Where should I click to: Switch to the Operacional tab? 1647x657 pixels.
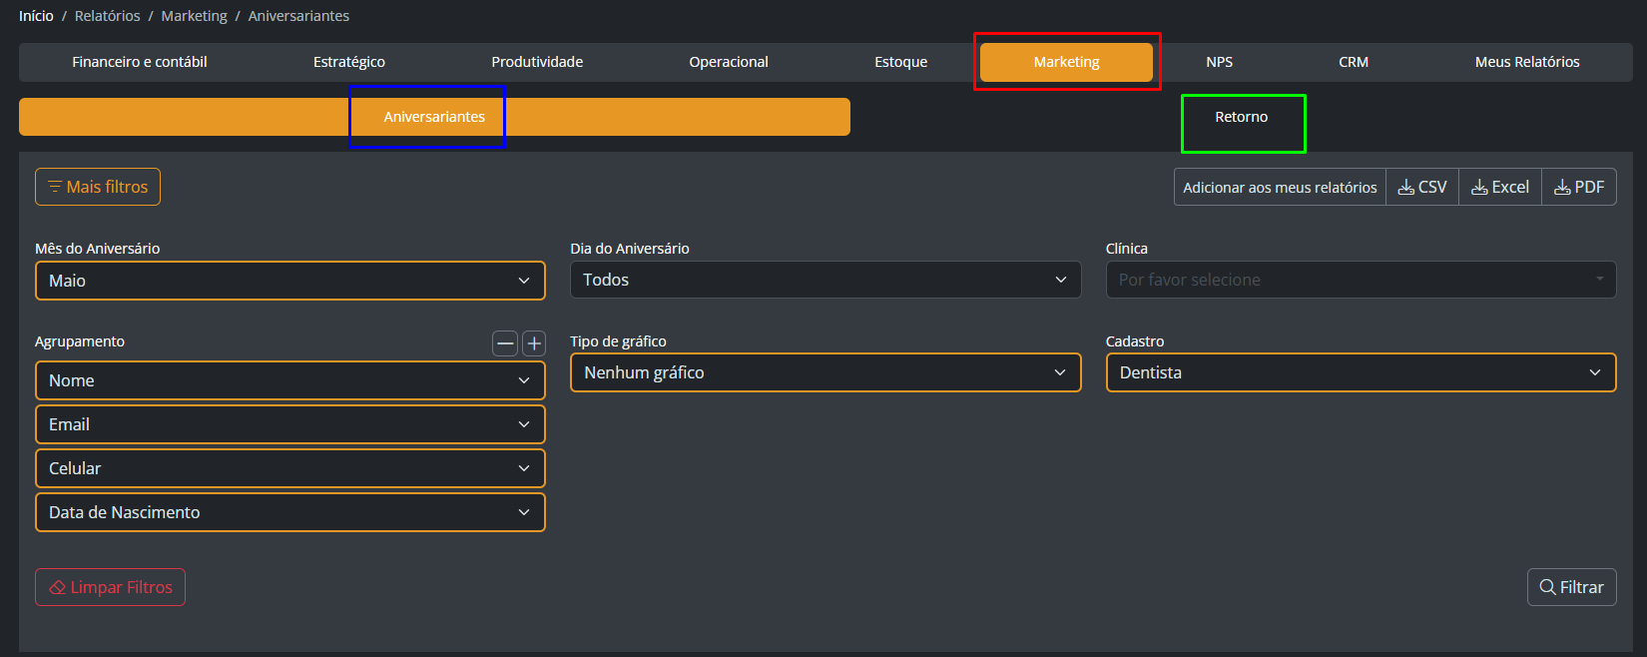click(x=729, y=62)
